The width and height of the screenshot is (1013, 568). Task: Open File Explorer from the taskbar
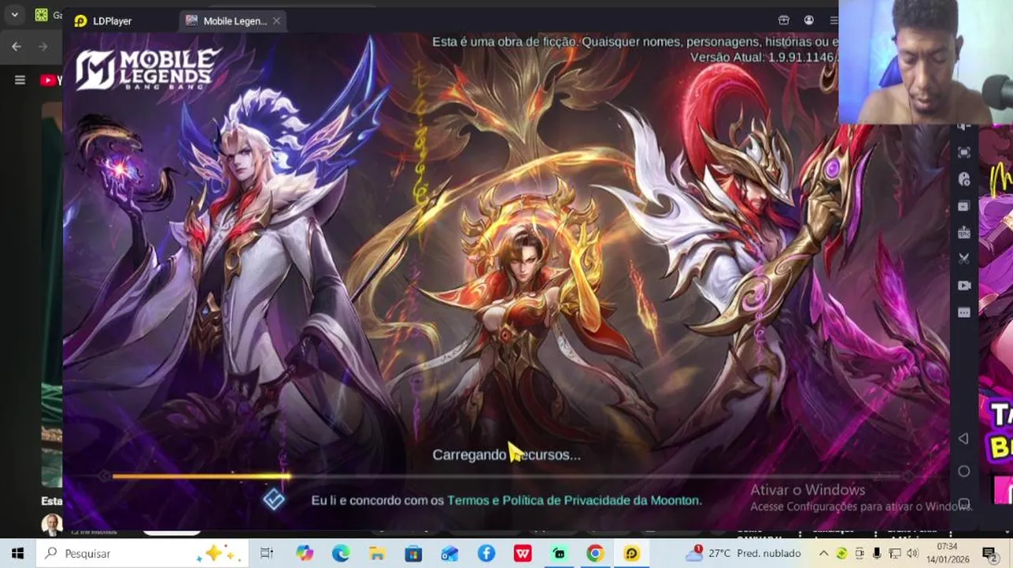(377, 553)
